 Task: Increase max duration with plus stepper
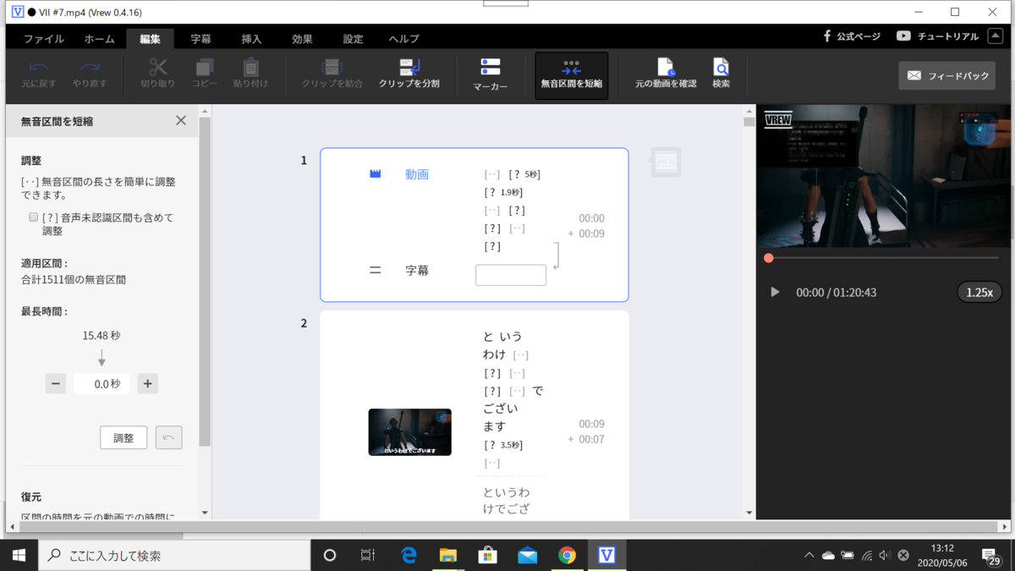tap(147, 383)
